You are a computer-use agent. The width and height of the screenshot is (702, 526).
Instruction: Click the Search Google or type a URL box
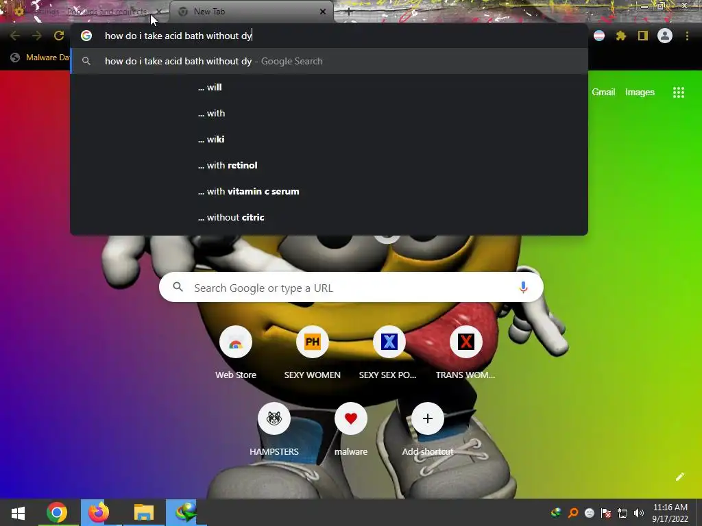tap(351, 288)
